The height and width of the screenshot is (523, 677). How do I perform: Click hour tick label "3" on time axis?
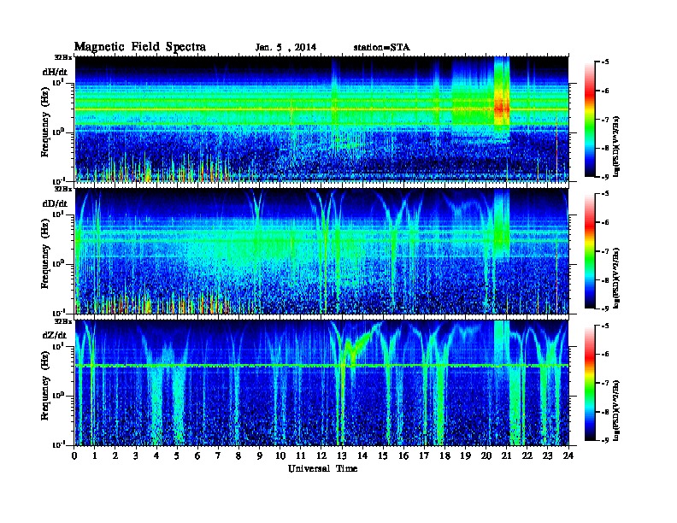point(136,455)
